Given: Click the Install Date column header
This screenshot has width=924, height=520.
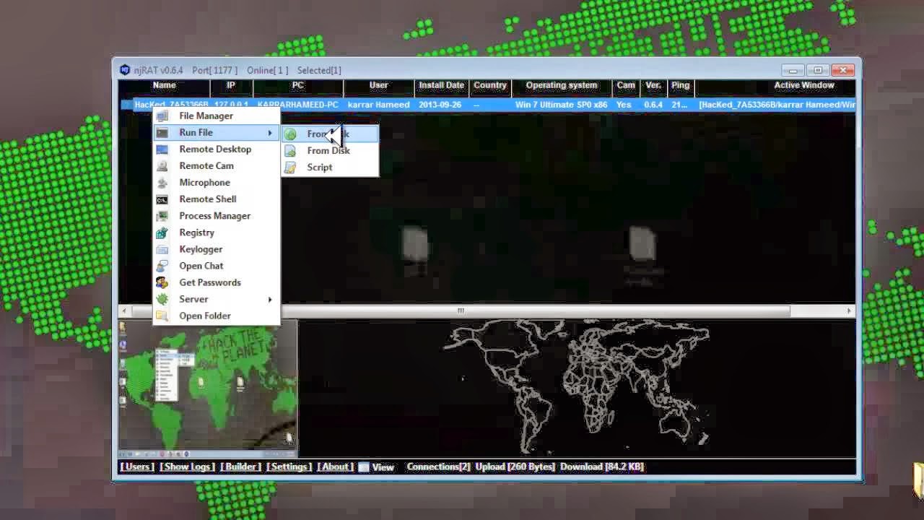Looking at the screenshot, I should point(442,85).
